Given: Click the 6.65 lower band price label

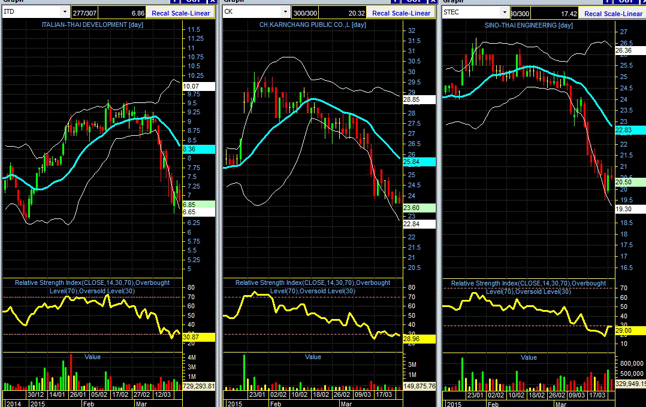Looking at the screenshot, I should [x=198, y=212].
